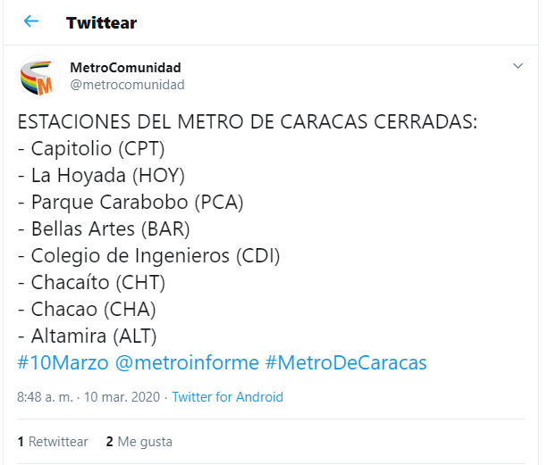Click the 10 mar. 2020 date
This screenshot has width=548, height=465.
(x=122, y=397)
